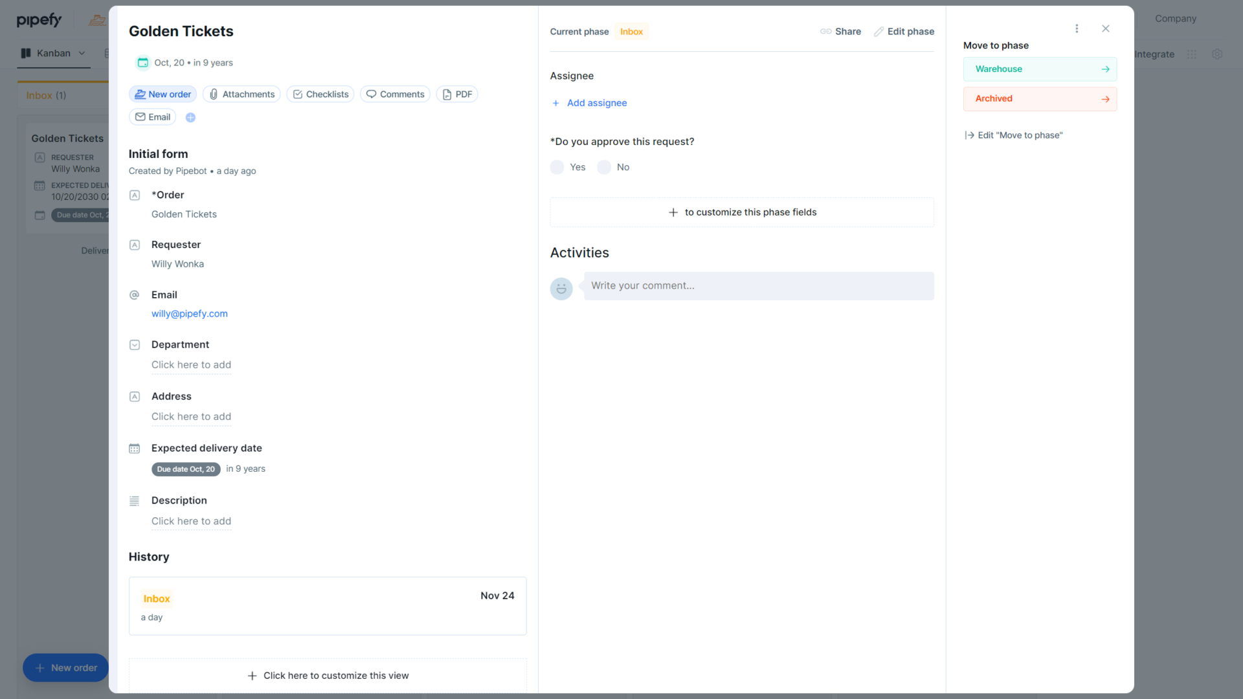This screenshot has width=1243, height=699.
Task: Select the No approval radio button
Action: pyautogui.click(x=603, y=167)
